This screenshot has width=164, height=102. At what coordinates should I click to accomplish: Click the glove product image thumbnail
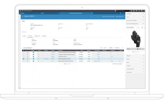coord(136,39)
